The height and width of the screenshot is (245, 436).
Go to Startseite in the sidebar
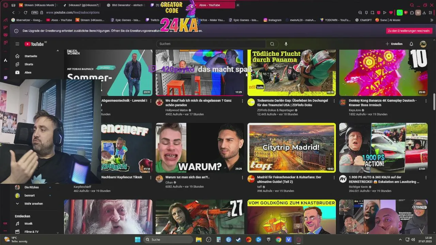(31, 56)
